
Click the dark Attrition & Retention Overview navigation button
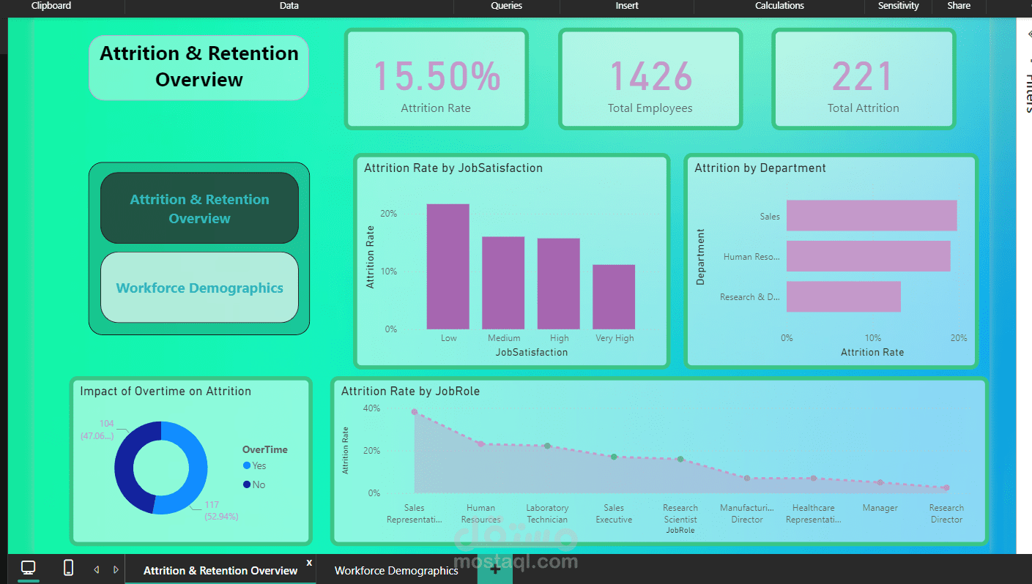pos(199,209)
